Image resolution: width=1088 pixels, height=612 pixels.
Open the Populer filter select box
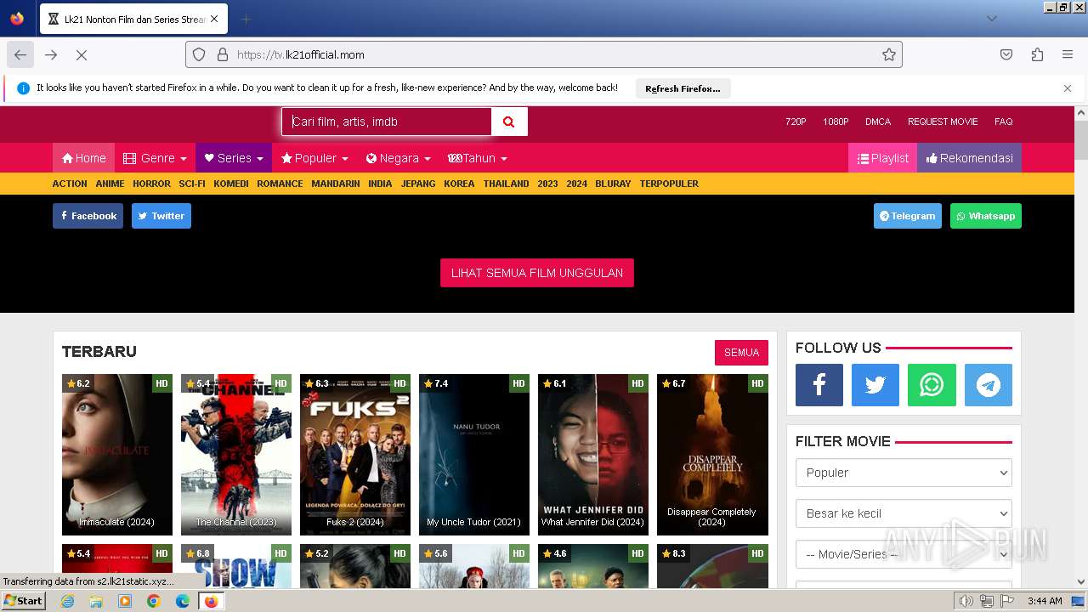pos(904,473)
